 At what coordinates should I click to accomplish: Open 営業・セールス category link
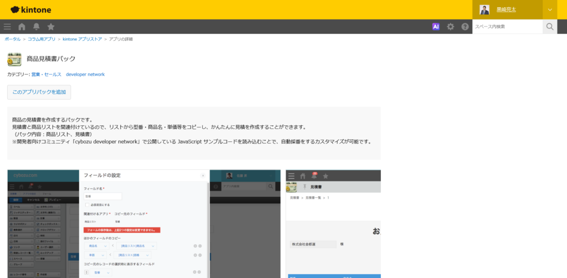47,75
